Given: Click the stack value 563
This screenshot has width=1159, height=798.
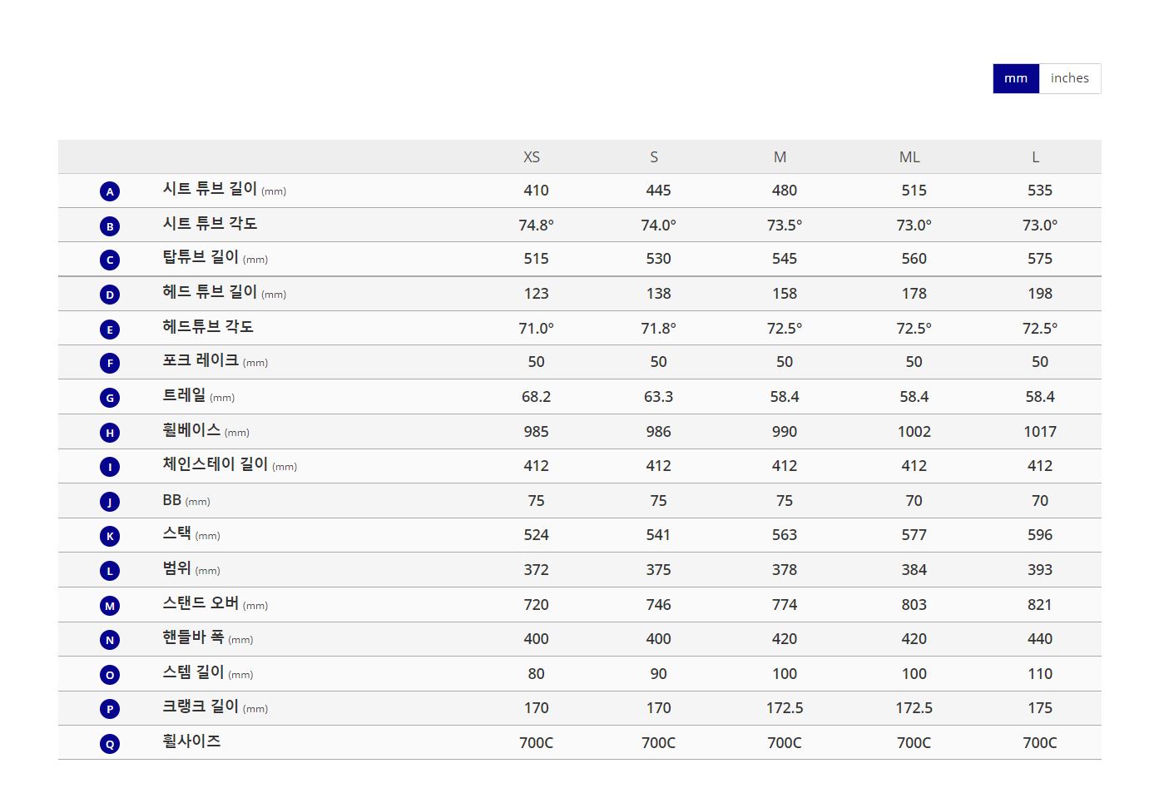Looking at the screenshot, I should click(x=784, y=535).
